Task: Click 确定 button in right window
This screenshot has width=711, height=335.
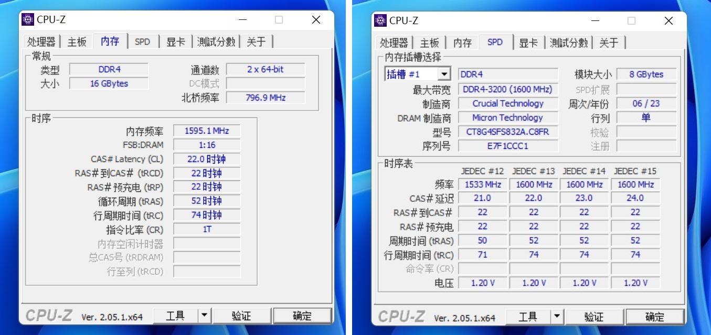Action: point(655,317)
